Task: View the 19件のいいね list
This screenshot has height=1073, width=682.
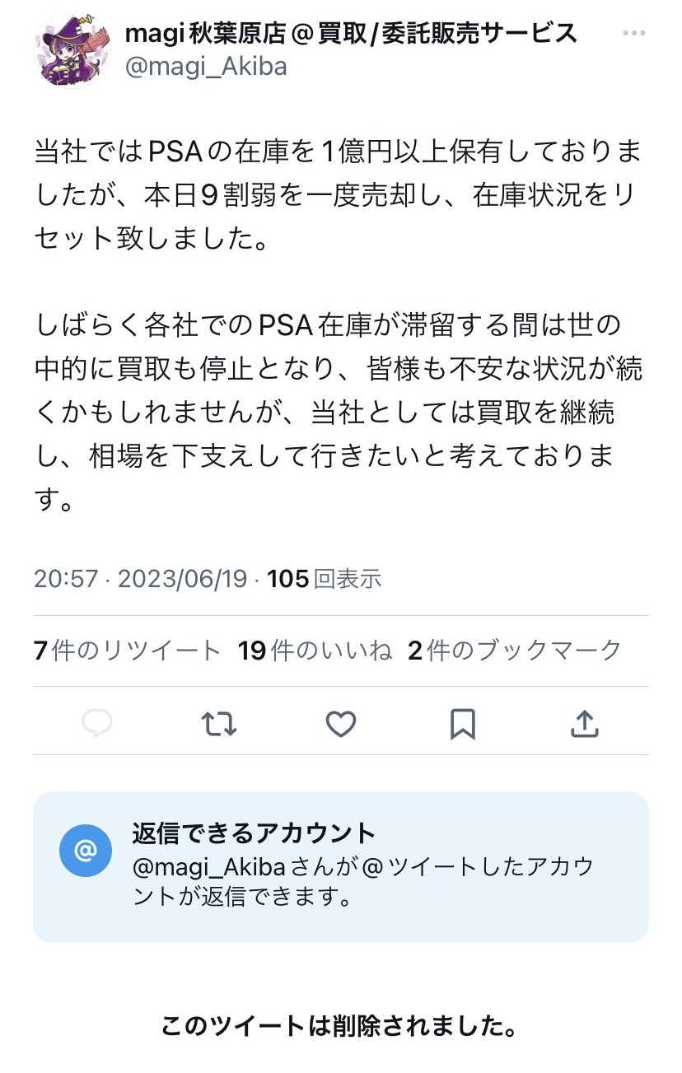Action: tap(315, 651)
